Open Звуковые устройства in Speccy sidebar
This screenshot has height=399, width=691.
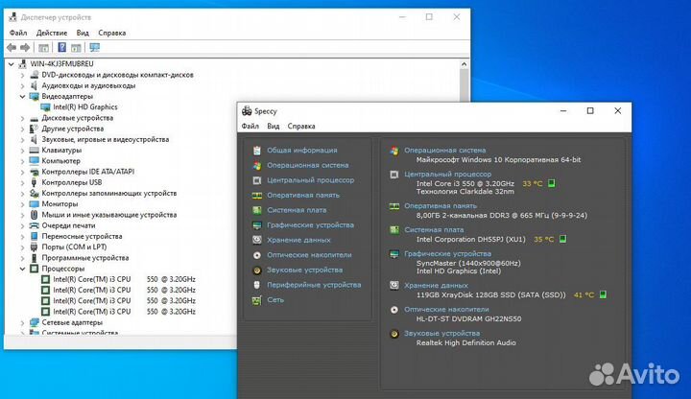304,270
